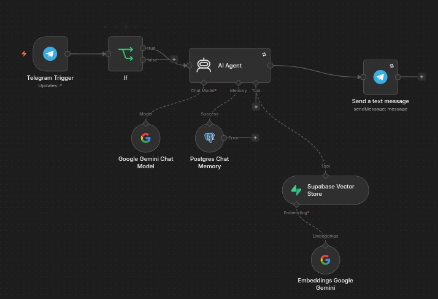
Task: Select the AI Agent robot icon
Action: tap(204, 65)
